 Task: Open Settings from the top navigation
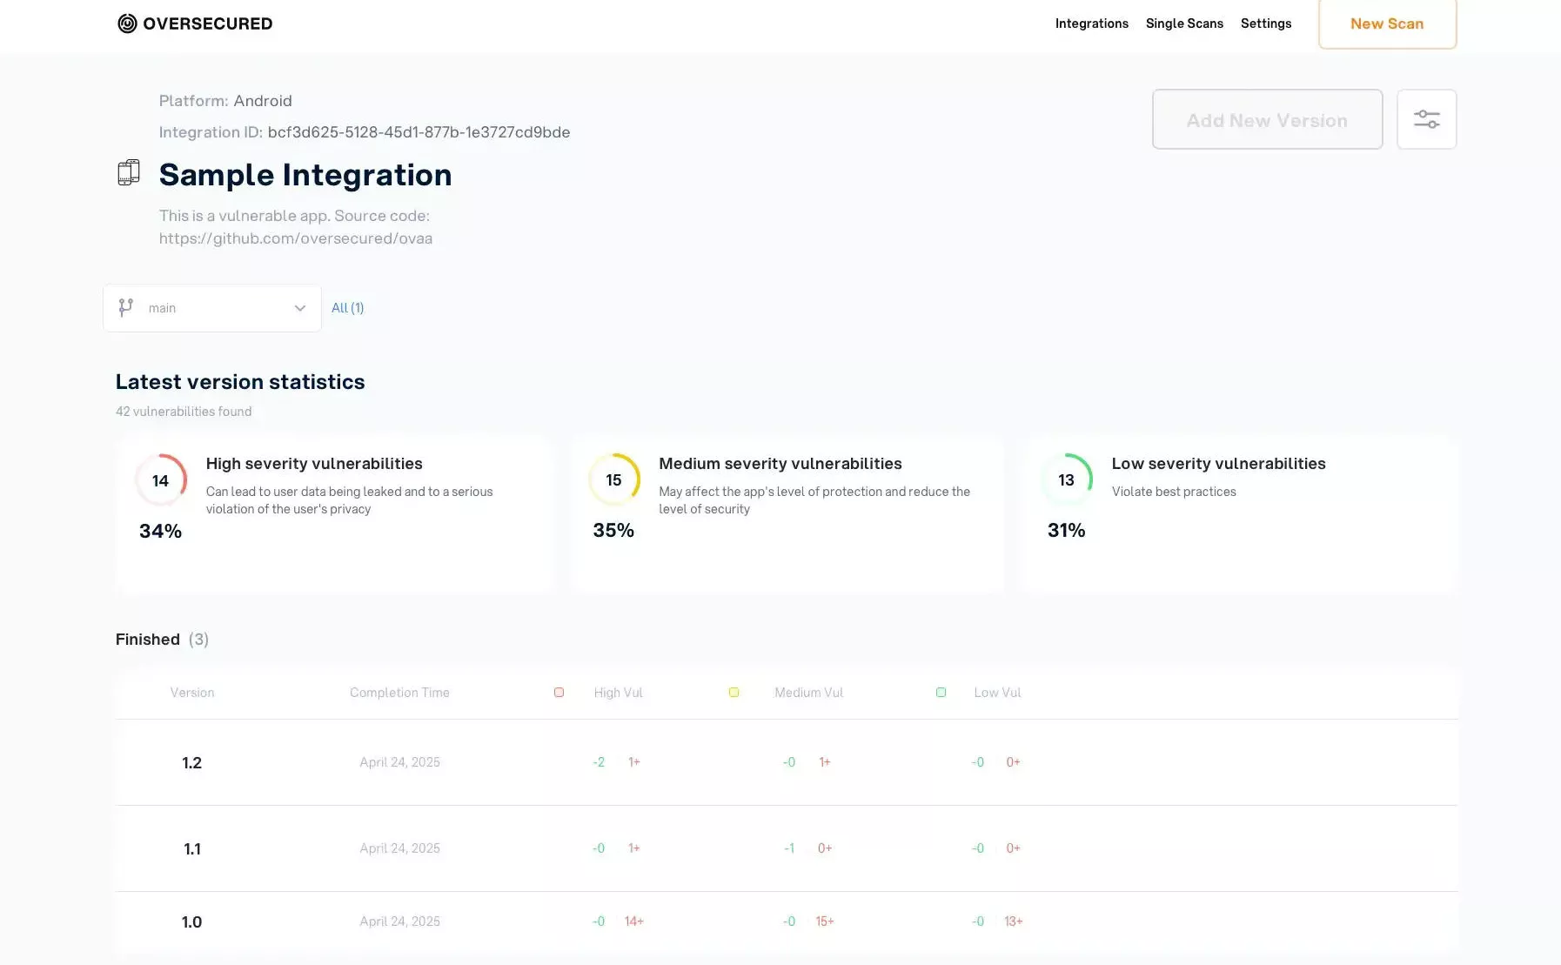click(1266, 23)
